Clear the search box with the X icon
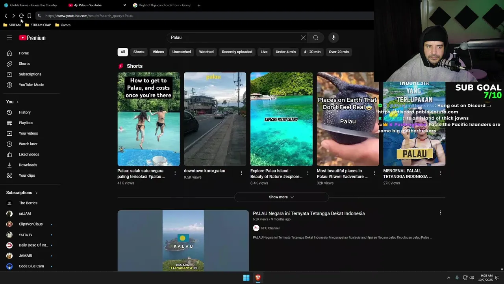This screenshot has height=284, width=504. pyautogui.click(x=303, y=37)
